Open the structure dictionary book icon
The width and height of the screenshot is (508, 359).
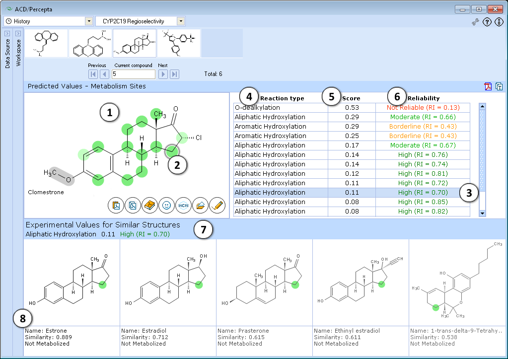(x=149, y=206)
